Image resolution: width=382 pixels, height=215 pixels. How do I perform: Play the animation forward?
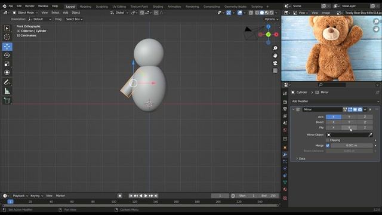(x=146, y=196)
